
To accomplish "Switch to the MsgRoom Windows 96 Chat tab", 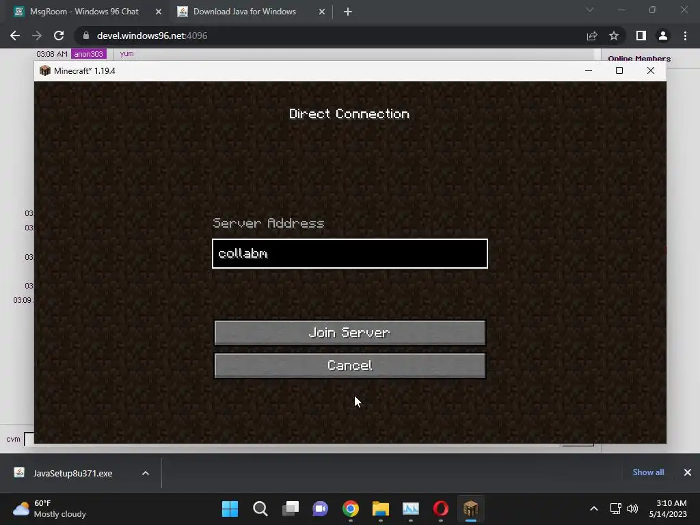I will click(x=84, y=12).
